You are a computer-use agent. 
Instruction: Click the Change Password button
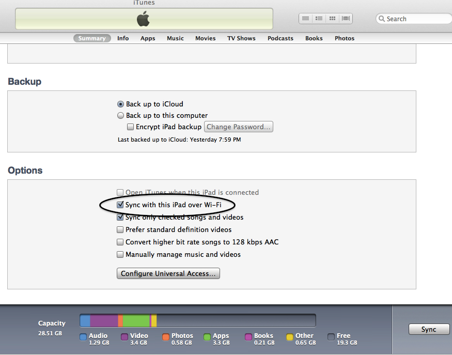click(238, 127)
